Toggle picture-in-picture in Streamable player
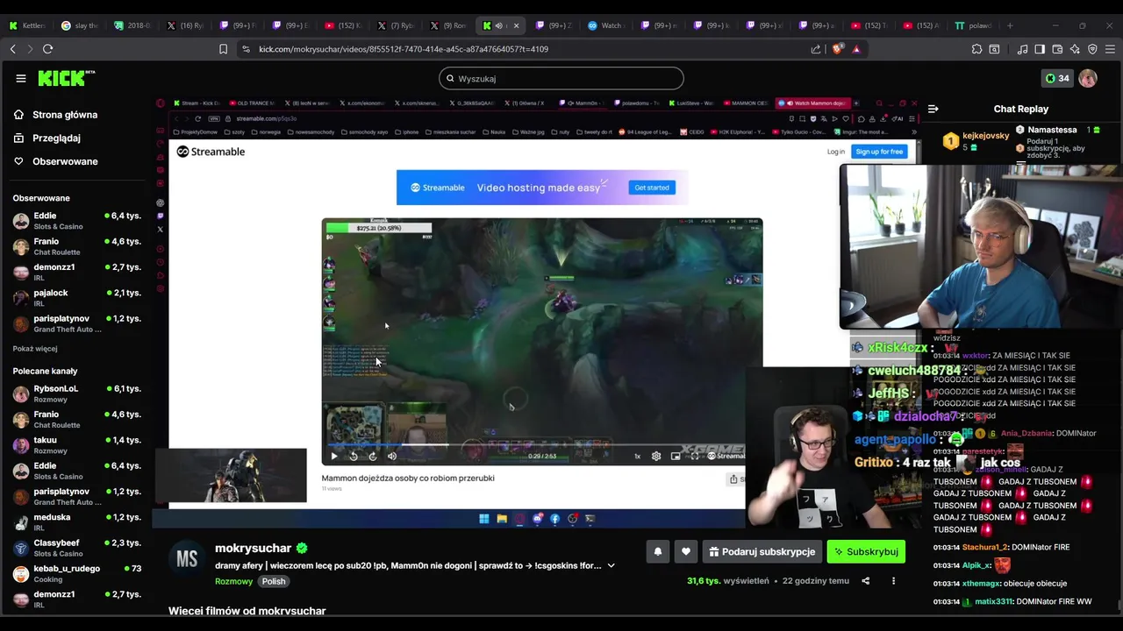The height and width of the screenshot is (631, 1123). coord(676,456)
